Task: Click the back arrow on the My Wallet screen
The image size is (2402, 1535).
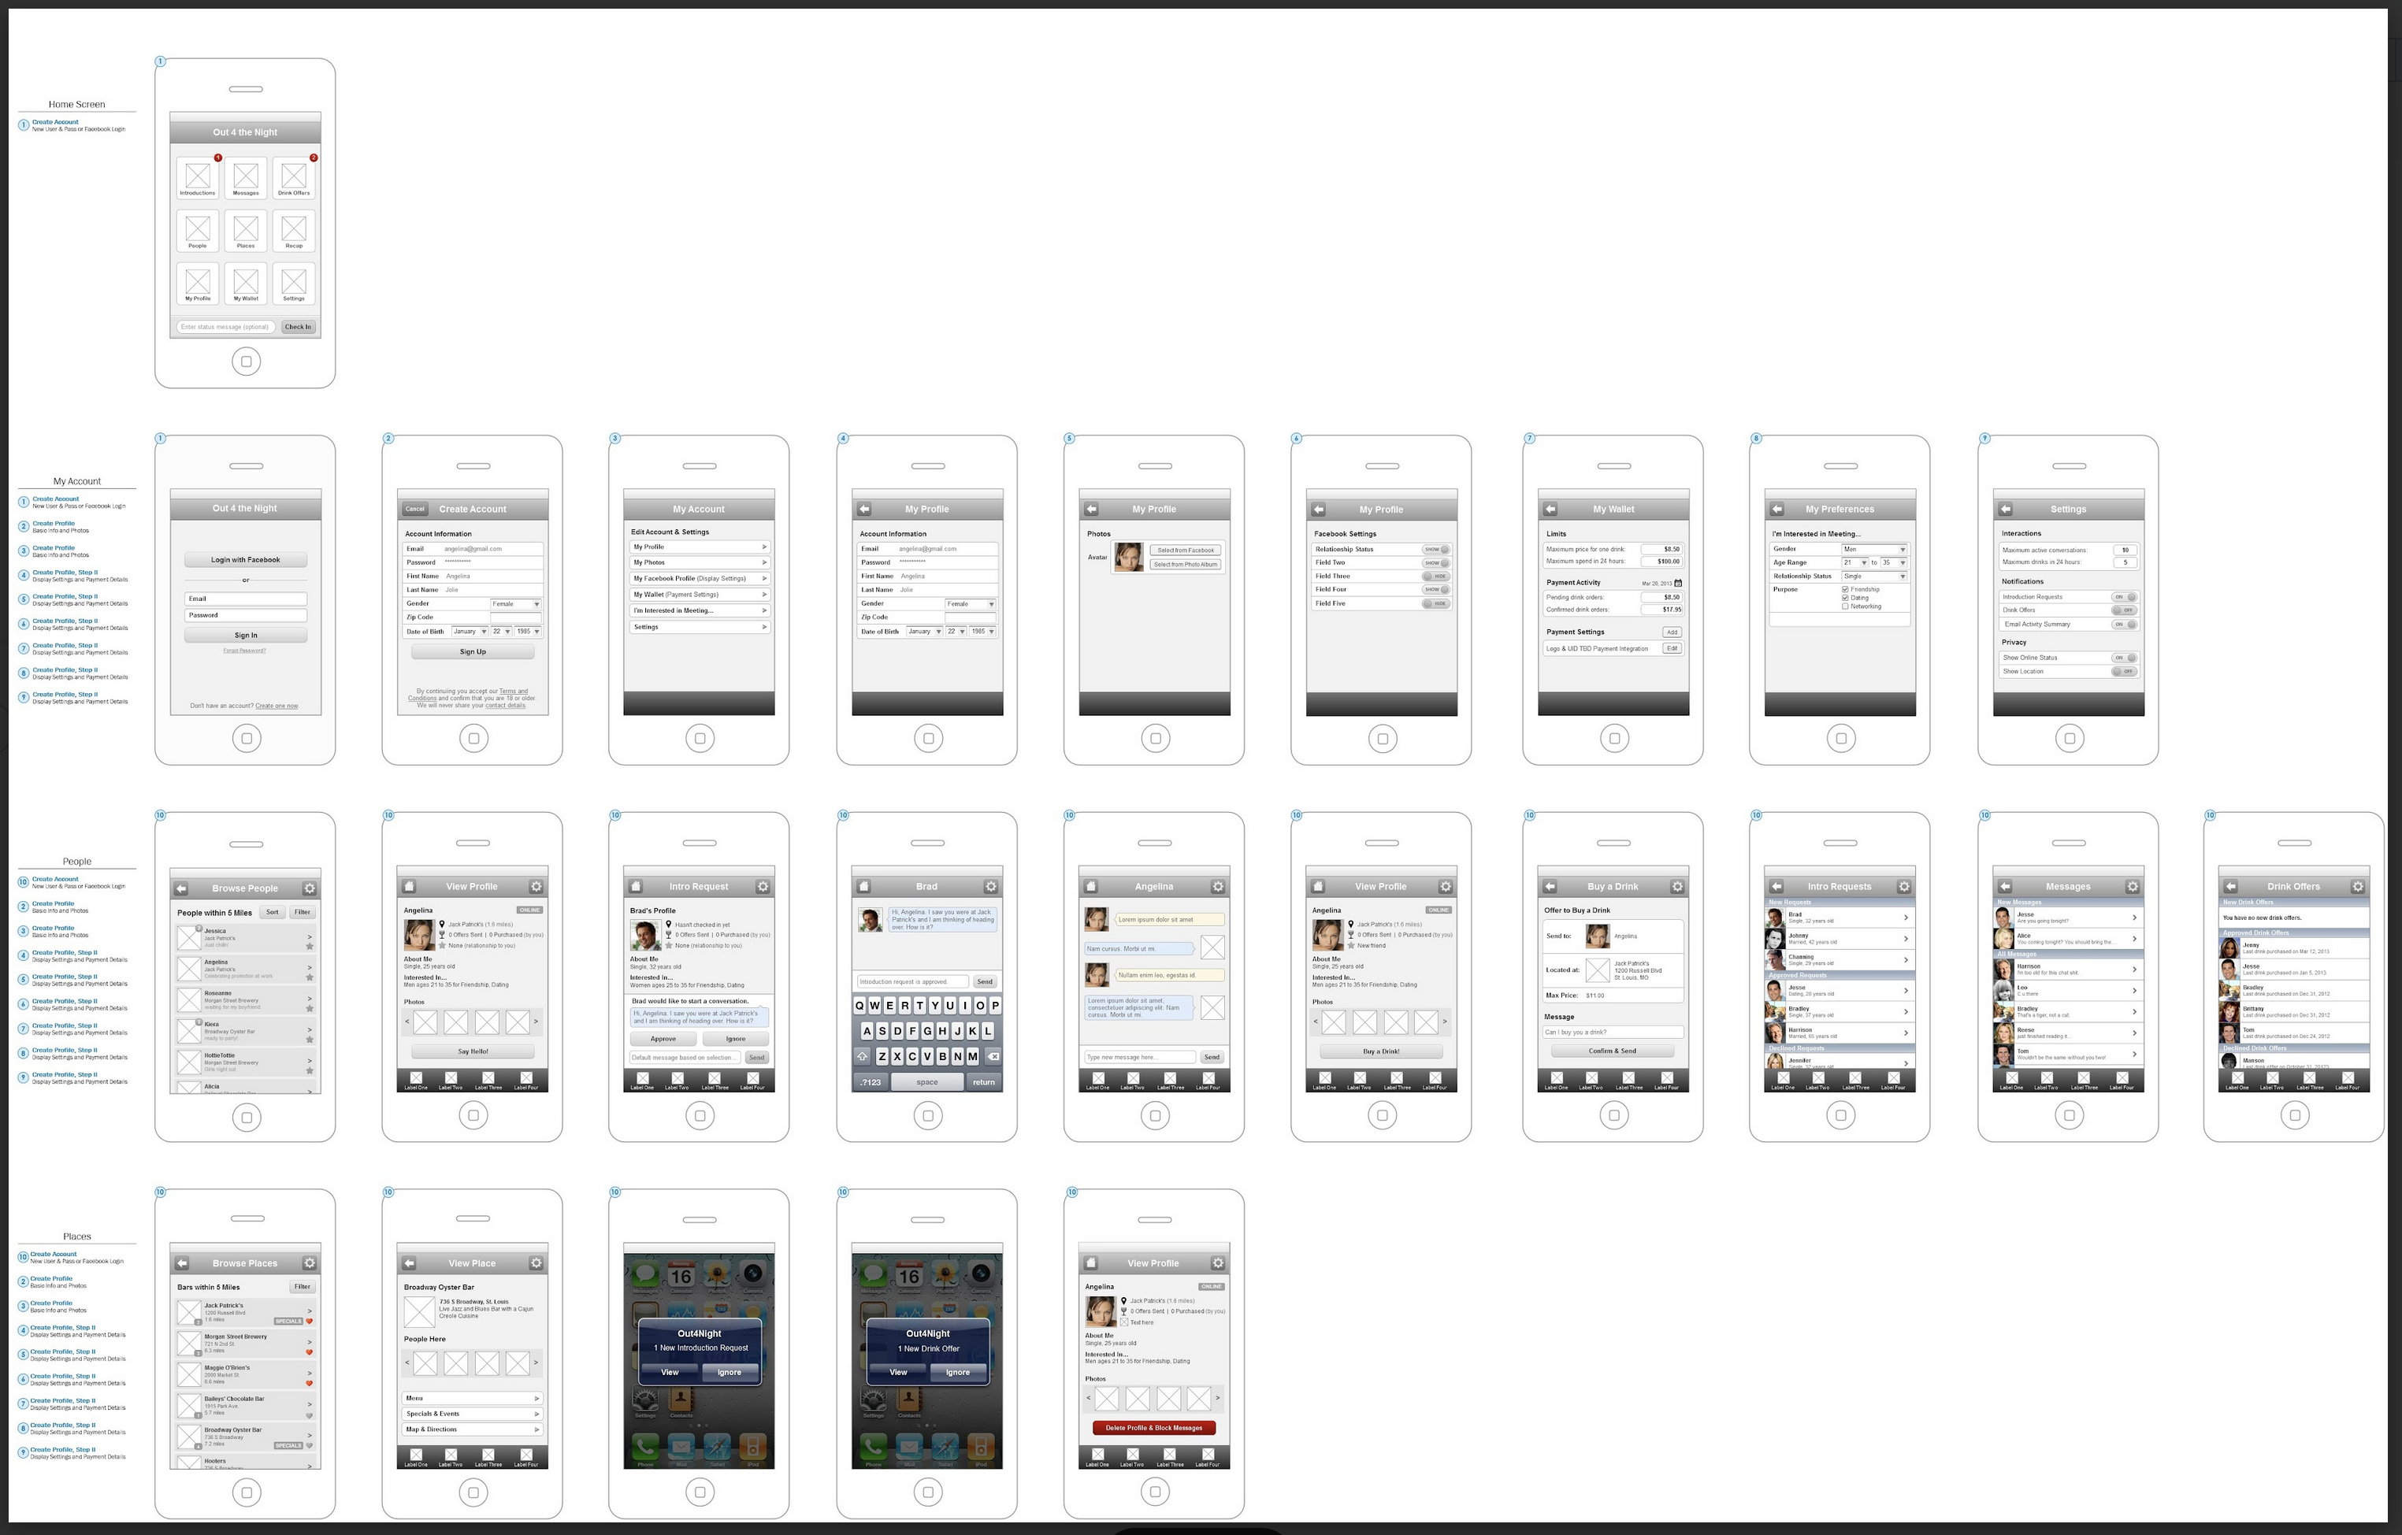Action: pyautogui.click(x=1550, y=509)
